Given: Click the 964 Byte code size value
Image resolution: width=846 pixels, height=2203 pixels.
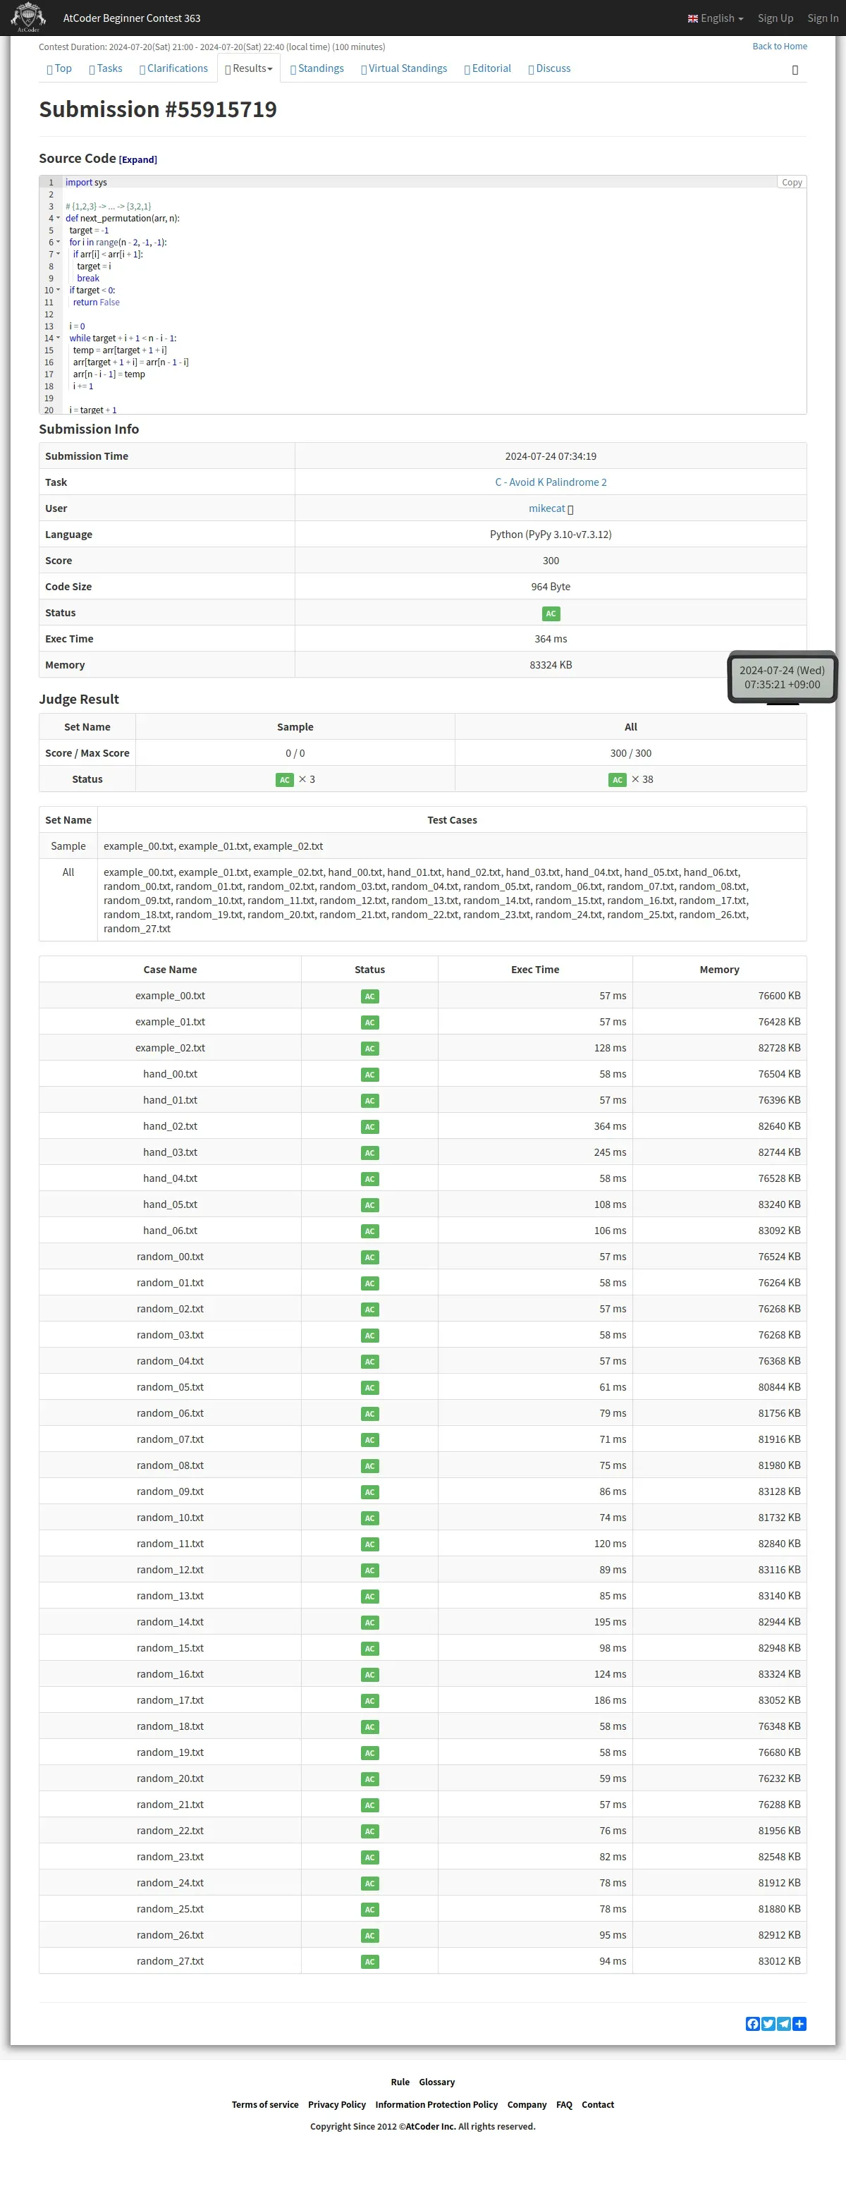Looking at the screenshot, I should pos(551,587).
